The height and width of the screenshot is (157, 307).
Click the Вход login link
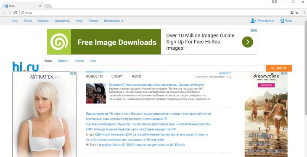[x=288, y=21]
